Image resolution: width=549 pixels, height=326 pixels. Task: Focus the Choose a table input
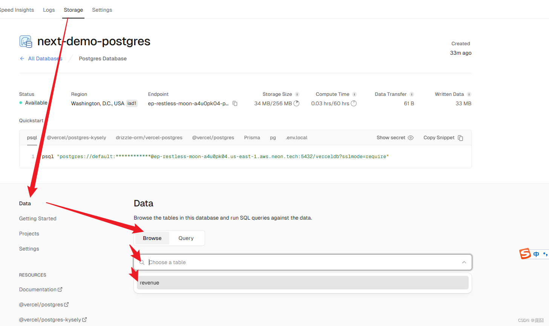pyautogui.click(x=303, y=262)
